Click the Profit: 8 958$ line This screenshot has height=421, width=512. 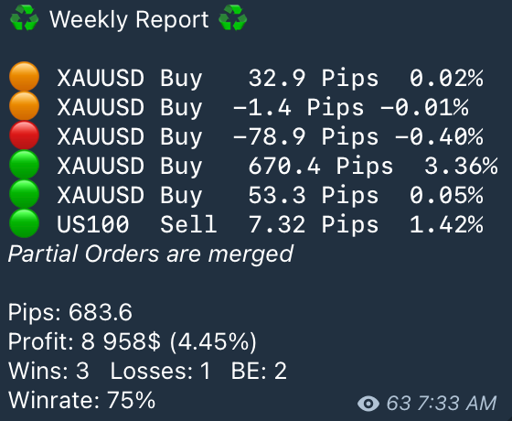tap(133, 342)
